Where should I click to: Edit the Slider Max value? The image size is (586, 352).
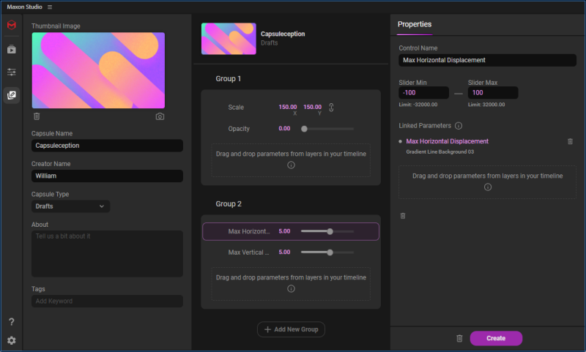tap(493, 92)
